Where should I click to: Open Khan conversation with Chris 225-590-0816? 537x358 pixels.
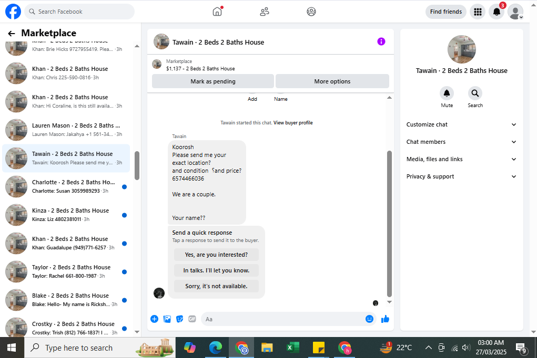click(x=66, y=73)
